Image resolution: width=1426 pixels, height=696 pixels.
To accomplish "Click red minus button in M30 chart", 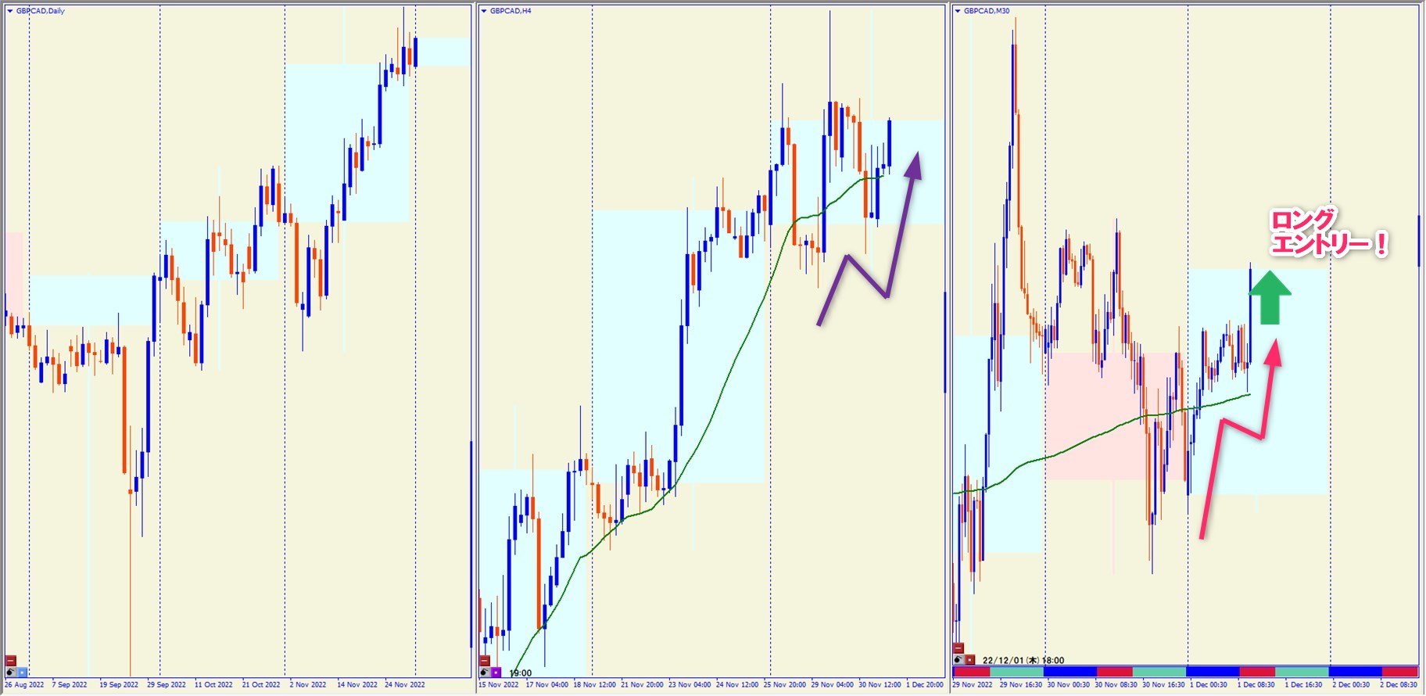I will tap(958, 648).
